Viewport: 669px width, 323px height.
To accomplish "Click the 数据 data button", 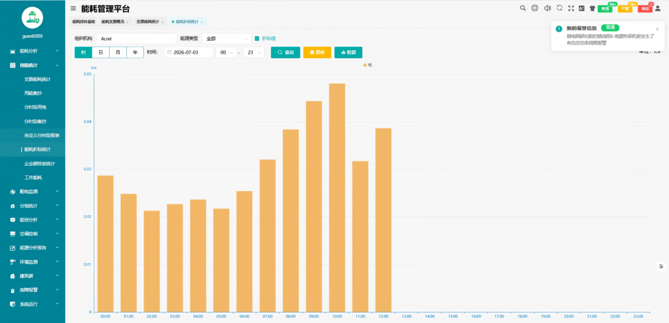I will pos(348,53).
